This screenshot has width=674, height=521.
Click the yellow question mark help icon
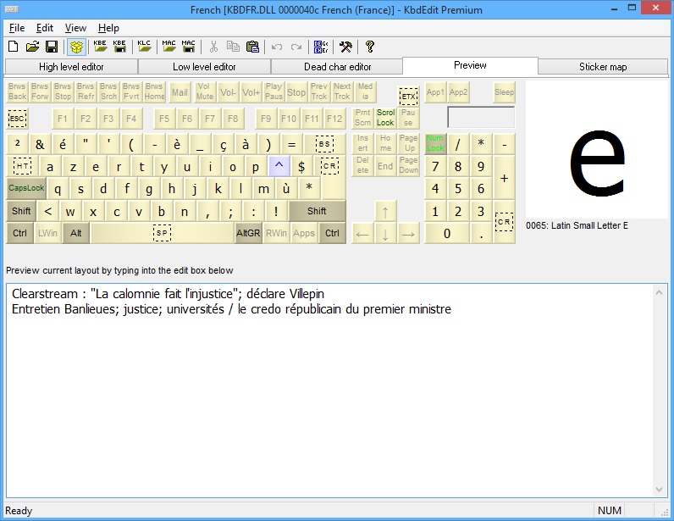coord(370,47)
